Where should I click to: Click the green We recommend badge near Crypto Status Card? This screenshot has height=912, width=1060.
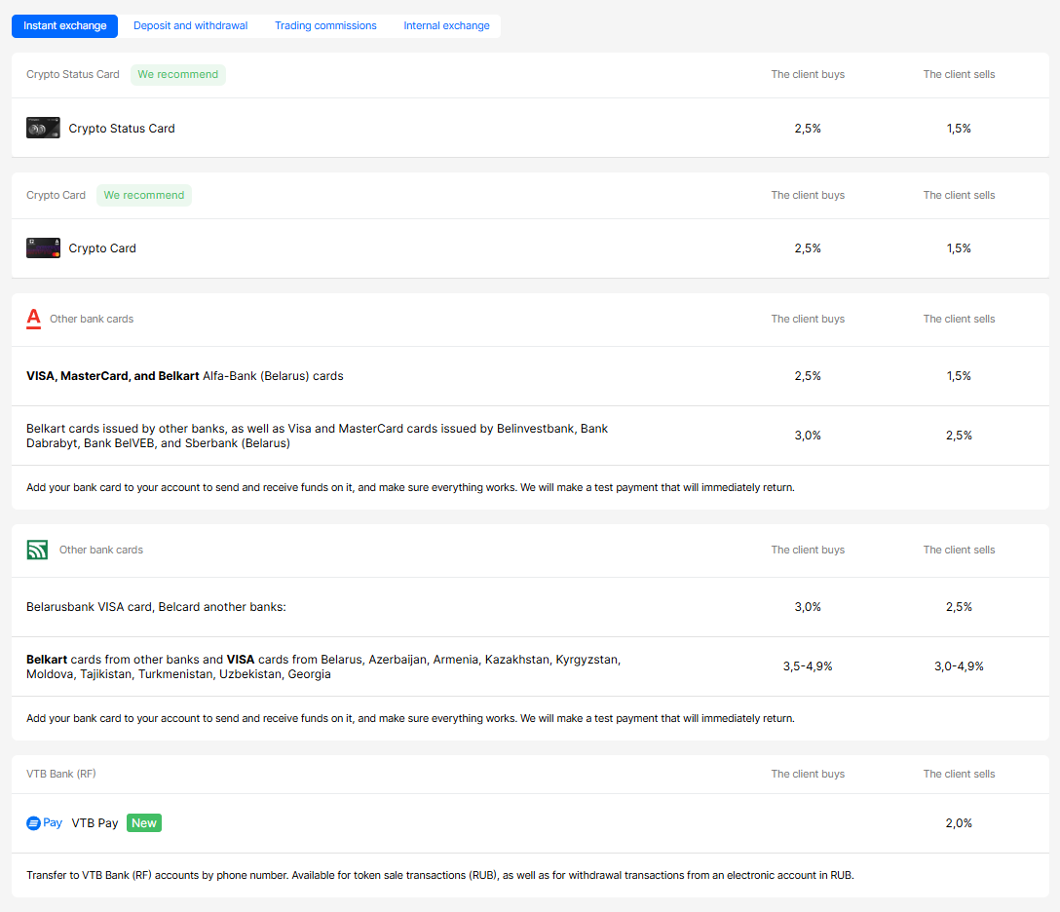click(177, 74)
